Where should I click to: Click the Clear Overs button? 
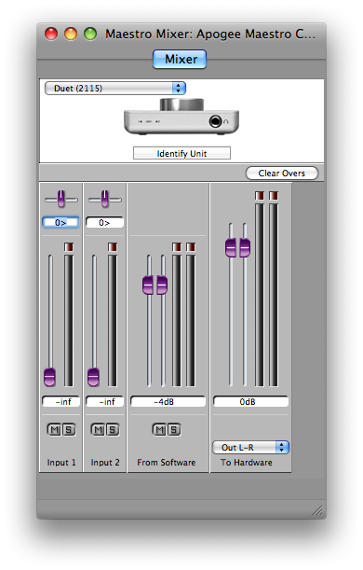point(282,173)
